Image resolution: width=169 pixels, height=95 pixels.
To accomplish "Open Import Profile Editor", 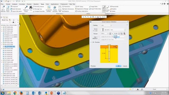I will pyautogui.click(x=95, y=9).
